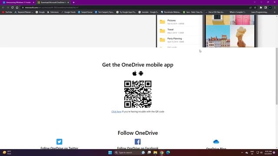Open Chrome three-dot menu
The image size is (278, 156).
point(275,8)
